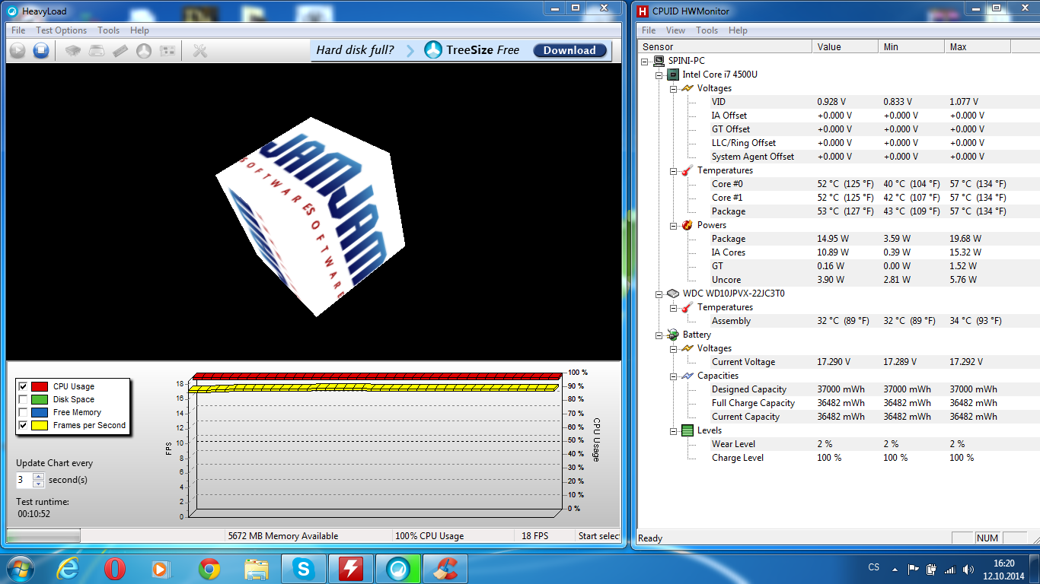Enable the Free Memory checkbox
Image resolution: width=1040 pixels, height=584 pixels.
tap(23, 412)
